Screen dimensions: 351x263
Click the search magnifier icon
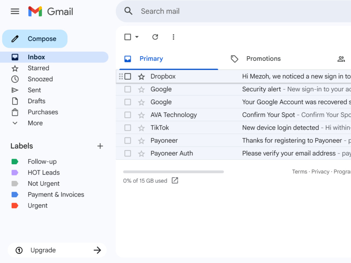pyautogui.click(x=128, y=11)
